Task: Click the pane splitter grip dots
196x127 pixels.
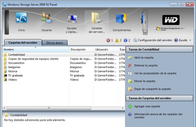Action: click(64, 111)
